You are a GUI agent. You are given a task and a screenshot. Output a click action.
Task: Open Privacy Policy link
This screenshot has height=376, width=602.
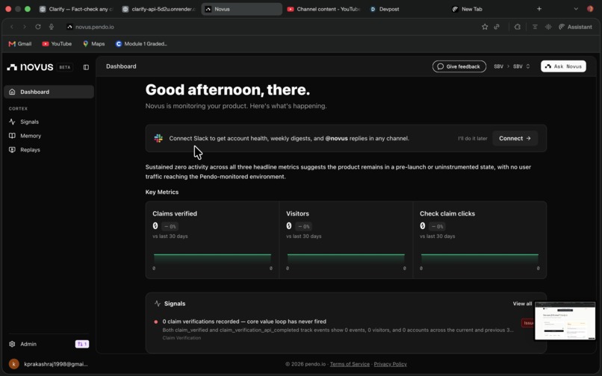pos(390,364)
